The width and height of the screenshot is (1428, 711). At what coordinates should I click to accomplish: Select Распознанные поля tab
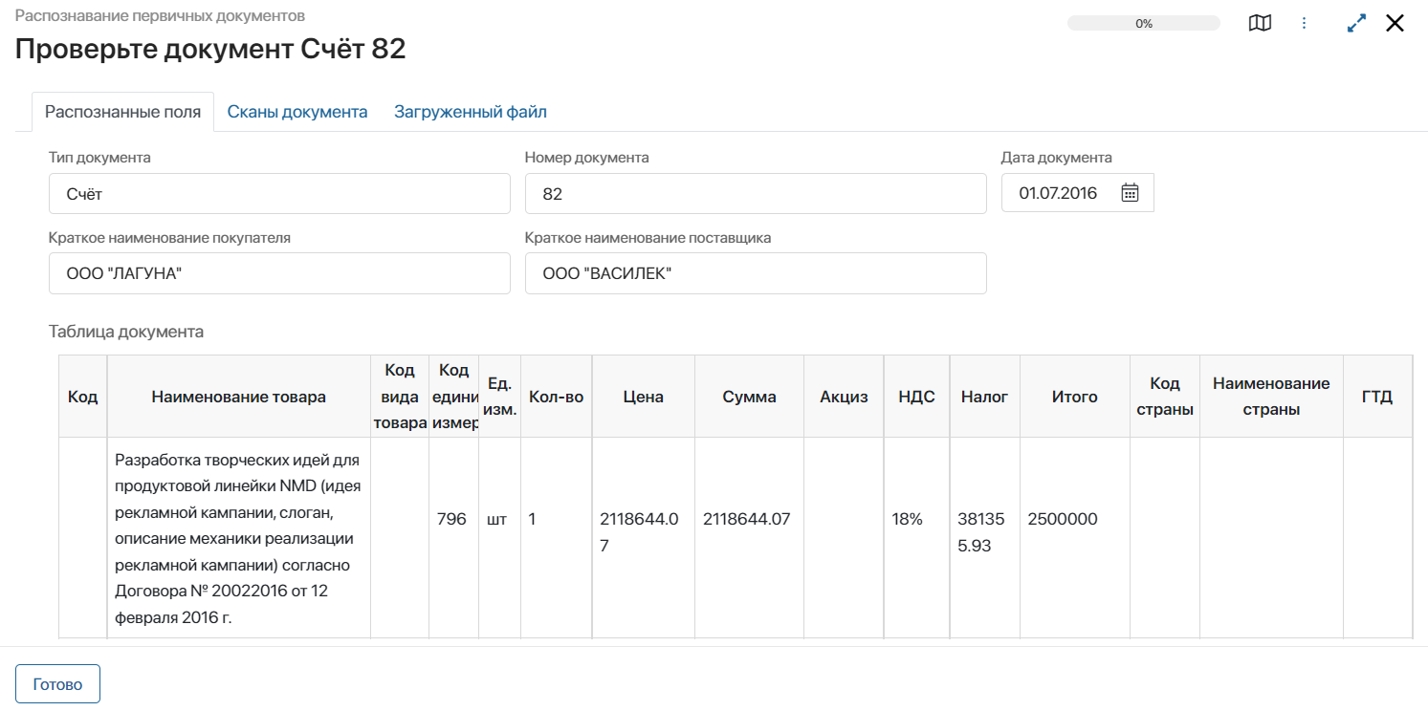[x=122, y=112]
